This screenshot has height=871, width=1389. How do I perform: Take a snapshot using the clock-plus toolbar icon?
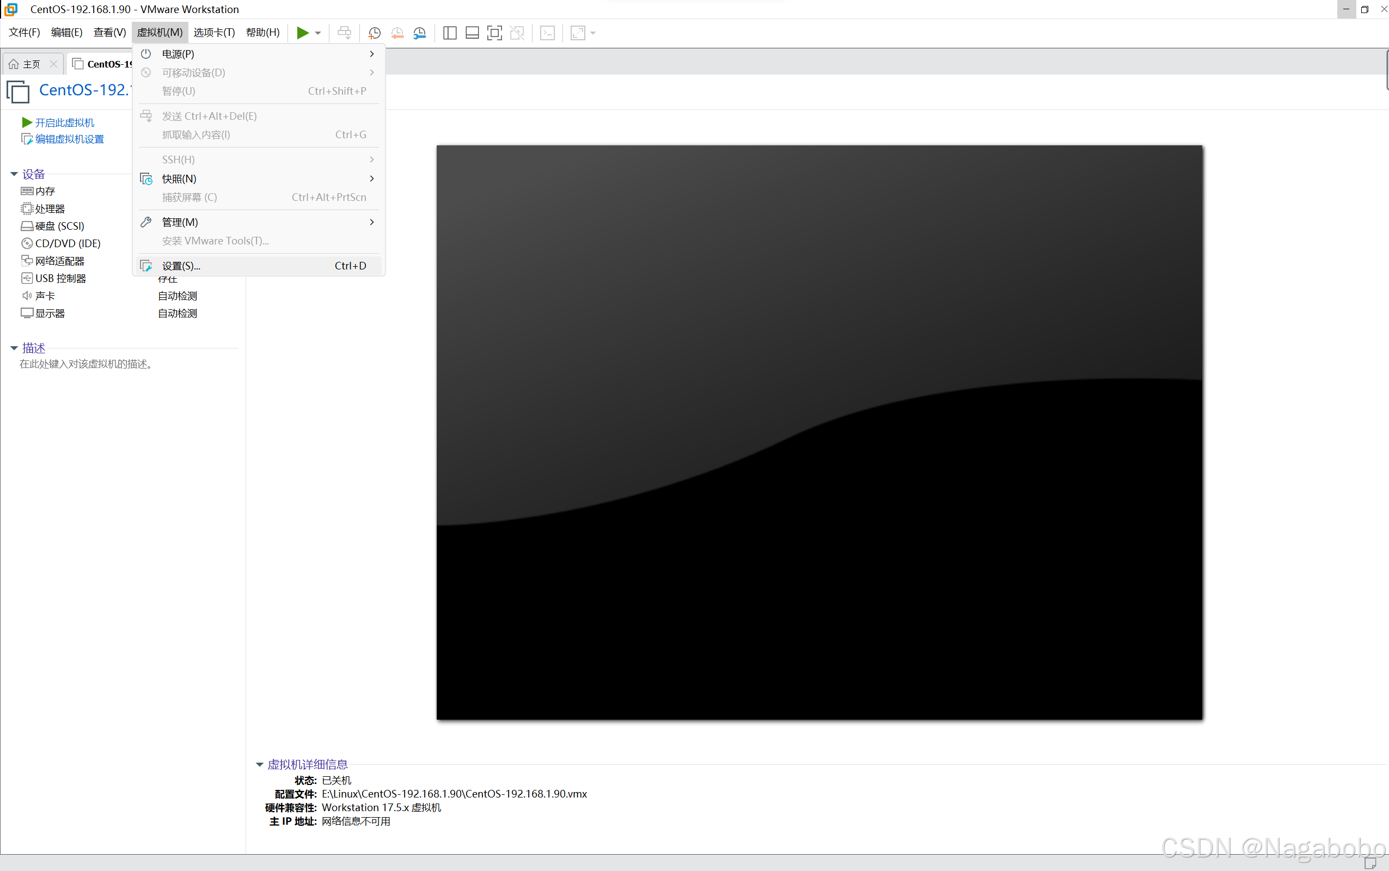point(375,33)
